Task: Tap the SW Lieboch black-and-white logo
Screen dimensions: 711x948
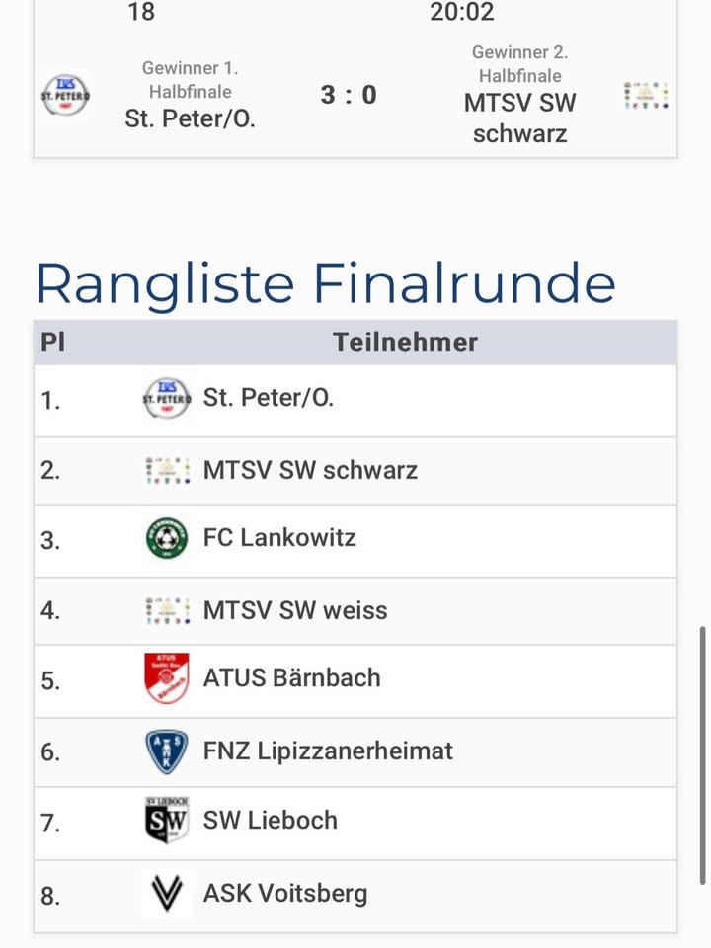Action: (x=166, y=821)
